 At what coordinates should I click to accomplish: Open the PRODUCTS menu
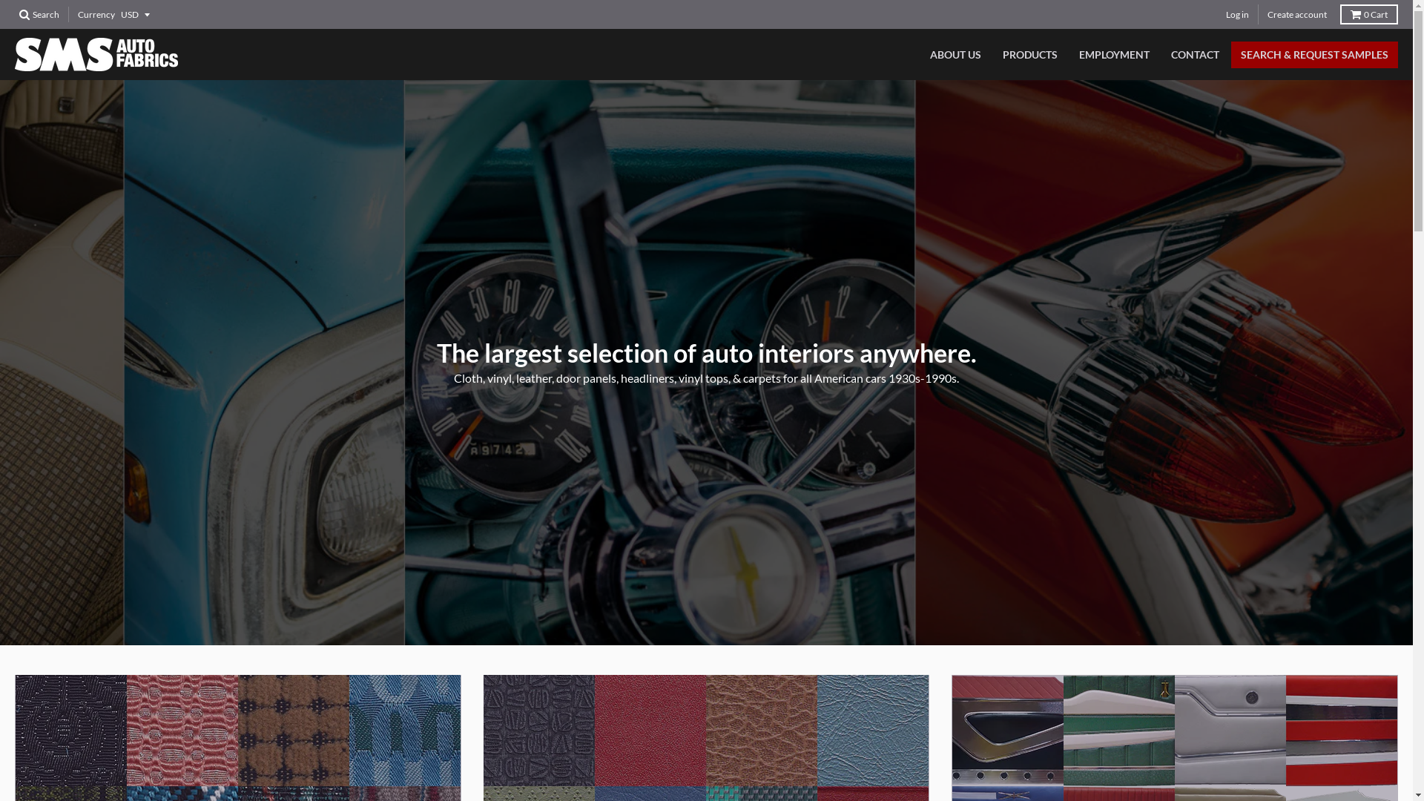pyautogui.click(x=1029, y=55)
